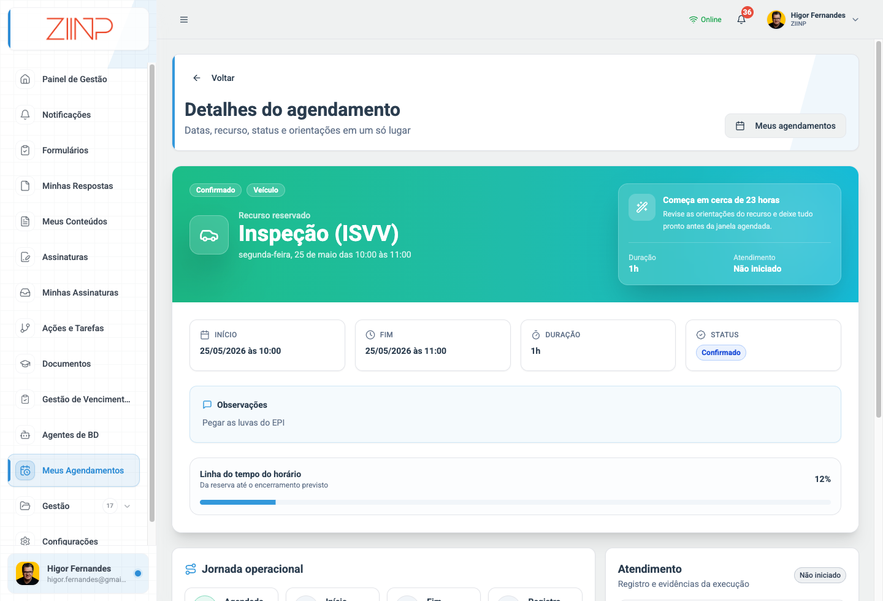Click the Minhas Respostas file icon
Viewport: 883px width, 601px height.
tap(25, 186)
